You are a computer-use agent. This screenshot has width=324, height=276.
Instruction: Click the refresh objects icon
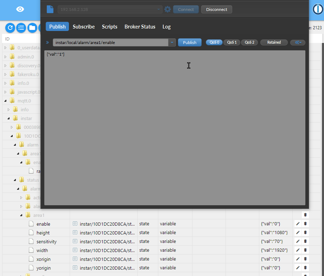10,27
